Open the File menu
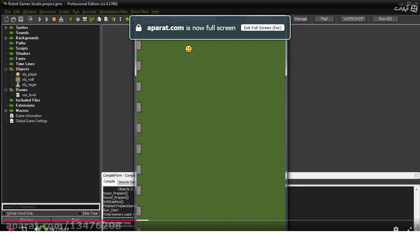420x236 pixels. coord(8,12)
